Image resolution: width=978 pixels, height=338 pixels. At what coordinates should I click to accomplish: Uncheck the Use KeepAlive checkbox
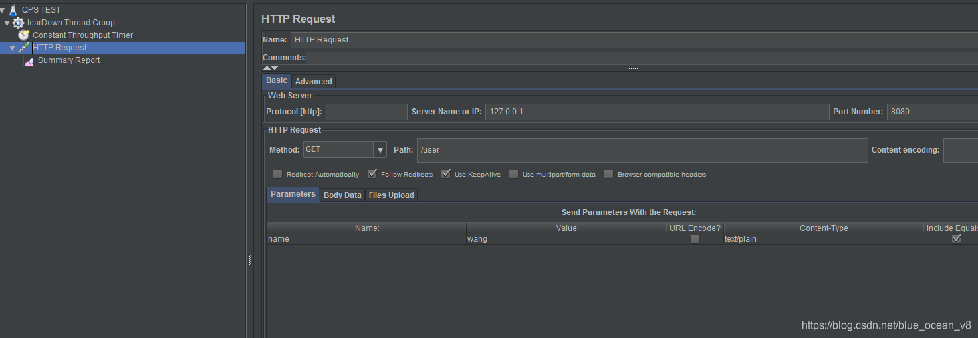click(x=446, y=174)
